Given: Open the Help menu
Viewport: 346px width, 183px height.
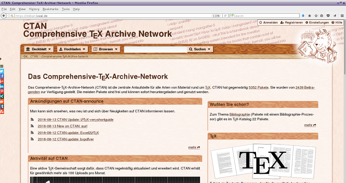Looking at the screenshot, I should [76, 9].
